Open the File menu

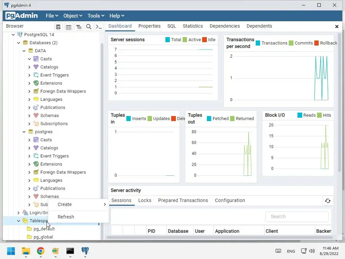coord(52,16)
